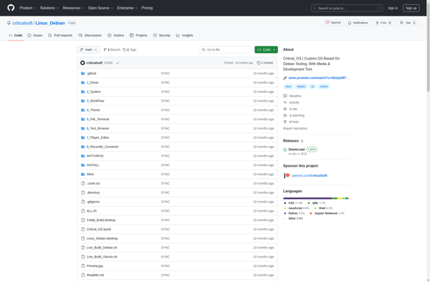This screenshot has height=282, width=430.
Task: Click the debian topic tag
Action: [301, 87]
